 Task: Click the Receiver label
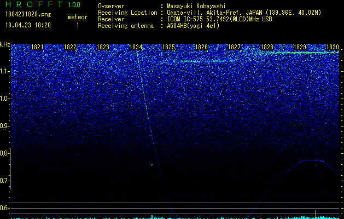(x=111, y=19)
